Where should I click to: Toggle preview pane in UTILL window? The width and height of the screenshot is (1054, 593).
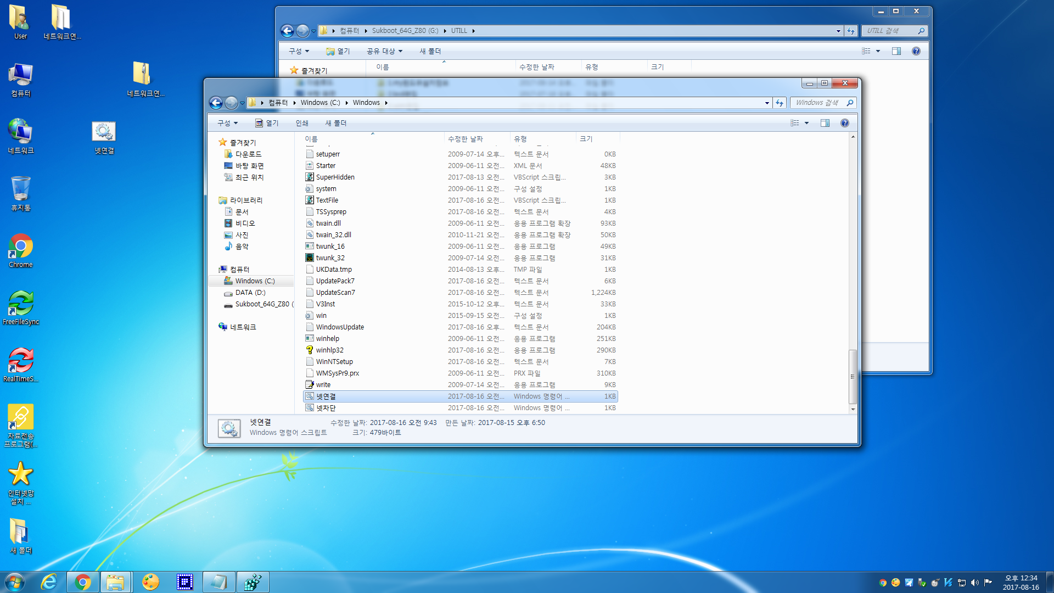pyautogui.click(x=896, y=51)
